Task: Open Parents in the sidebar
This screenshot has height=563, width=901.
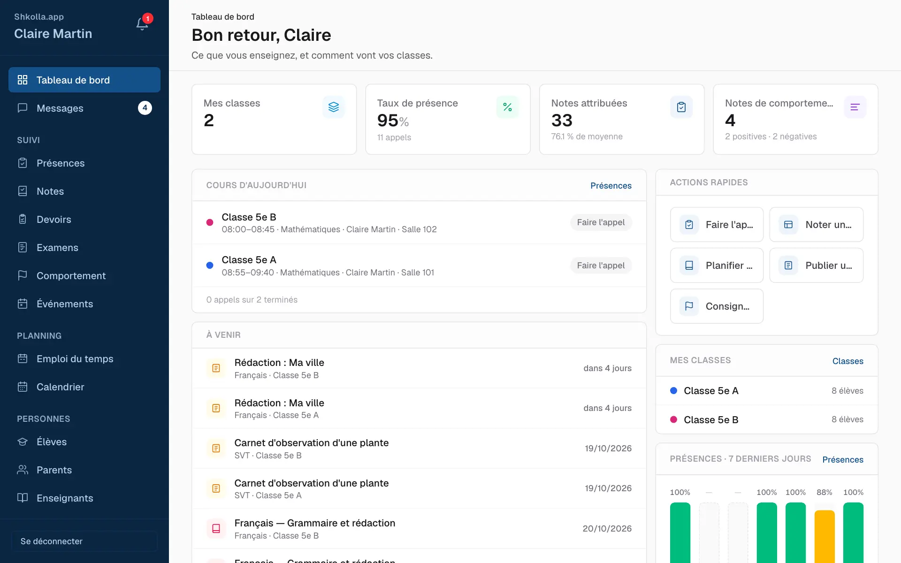Action: click(84, 470)
